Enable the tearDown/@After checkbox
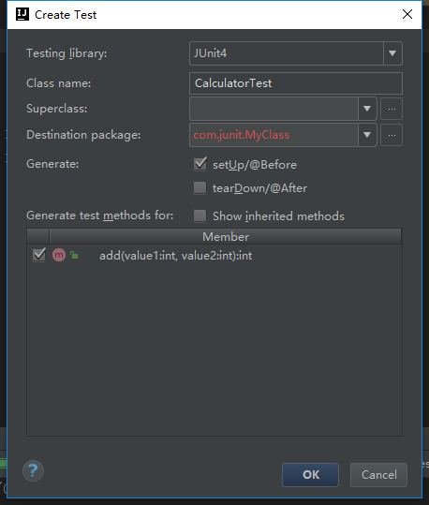The width and height of the screenshot is (429, 505). coord(200,187)
